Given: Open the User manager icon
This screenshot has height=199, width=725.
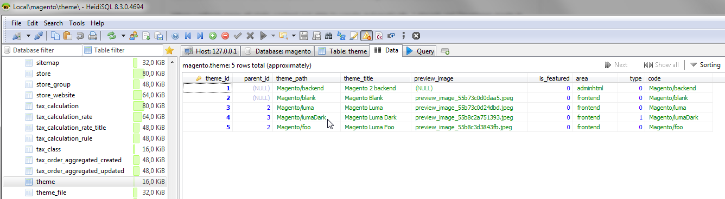Looking at the screenshot, I should (133, 36).
